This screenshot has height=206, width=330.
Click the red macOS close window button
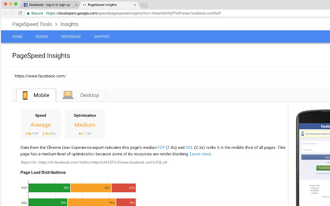pos(6,4)
